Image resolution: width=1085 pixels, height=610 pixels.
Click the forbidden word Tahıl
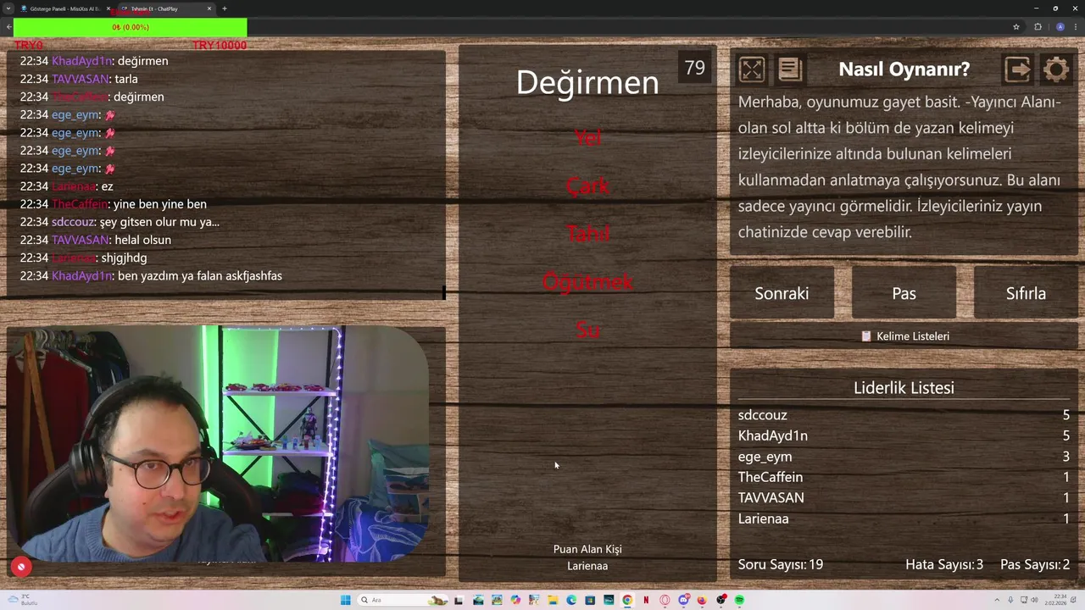pos(587,233)
